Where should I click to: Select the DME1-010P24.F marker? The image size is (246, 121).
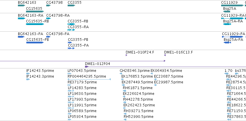tap(126, 55)
